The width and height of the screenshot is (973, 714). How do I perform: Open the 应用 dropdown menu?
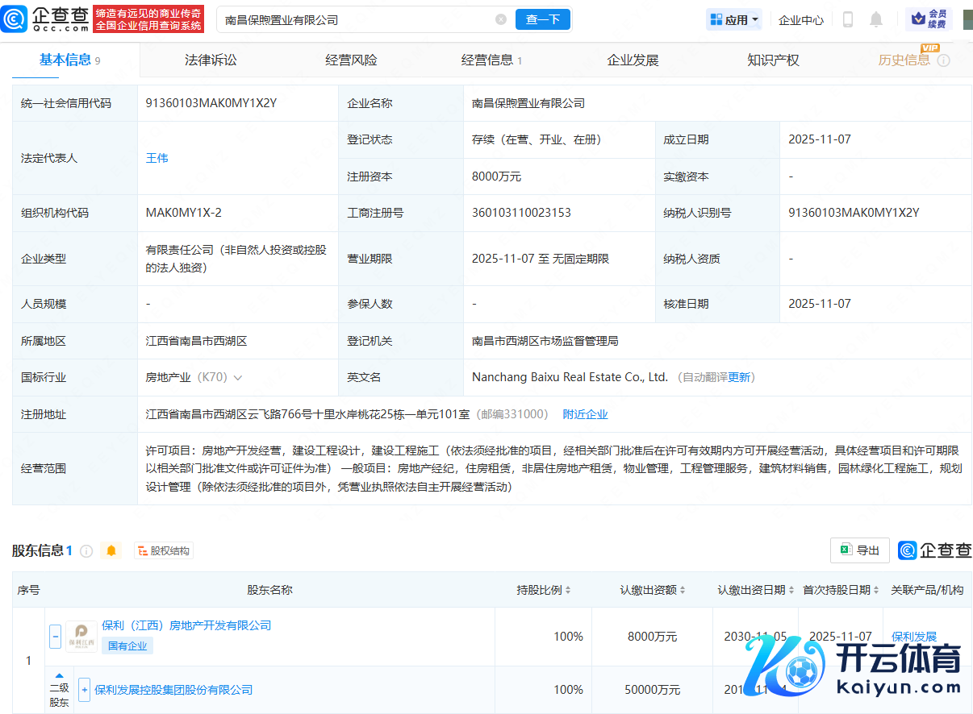pyautogui.click(x=734, y=19)
